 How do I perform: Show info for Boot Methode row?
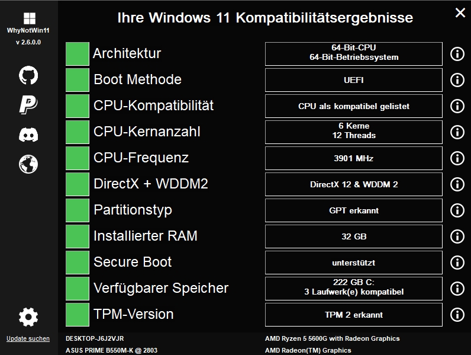pyautogui.click(x=457, y=80)
